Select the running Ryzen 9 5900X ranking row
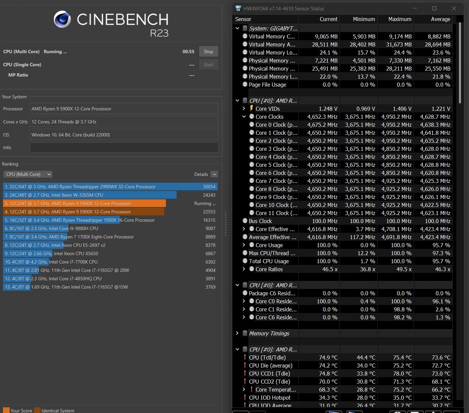The height and width of the screenshot is (413, 469). [110, 203]
